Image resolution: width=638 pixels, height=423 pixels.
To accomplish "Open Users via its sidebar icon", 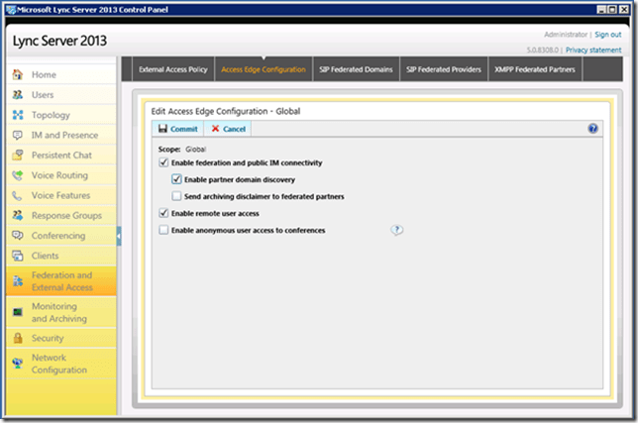I will [18, 95].
